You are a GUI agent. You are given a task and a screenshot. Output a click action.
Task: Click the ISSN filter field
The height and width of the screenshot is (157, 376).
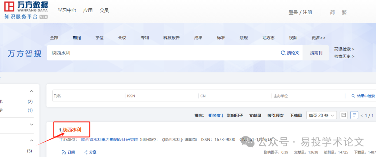click(x=162, y=96)
